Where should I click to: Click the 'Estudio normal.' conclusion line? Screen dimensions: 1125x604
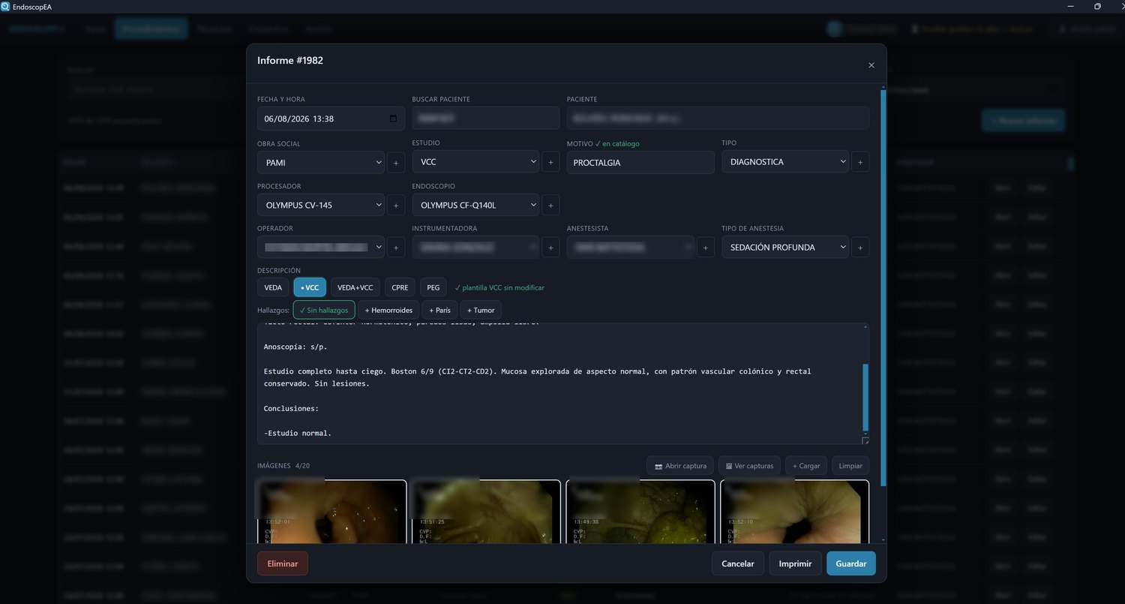click(298, 433)
